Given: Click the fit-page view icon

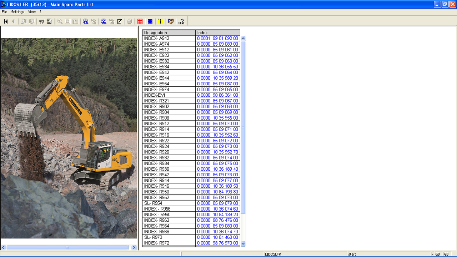Looking at the screenshot, I should (x=67, y=21).
